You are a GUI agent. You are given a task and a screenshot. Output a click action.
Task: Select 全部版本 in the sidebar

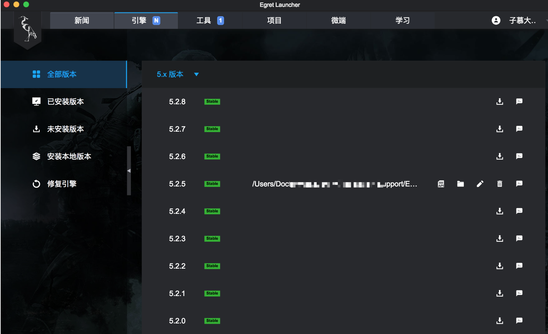(63, 74)
